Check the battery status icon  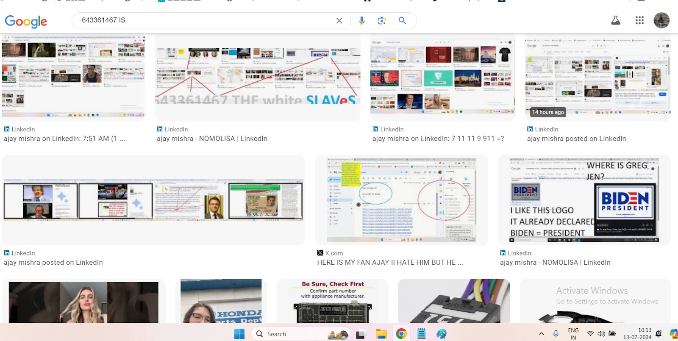click(x=612, y=334)
